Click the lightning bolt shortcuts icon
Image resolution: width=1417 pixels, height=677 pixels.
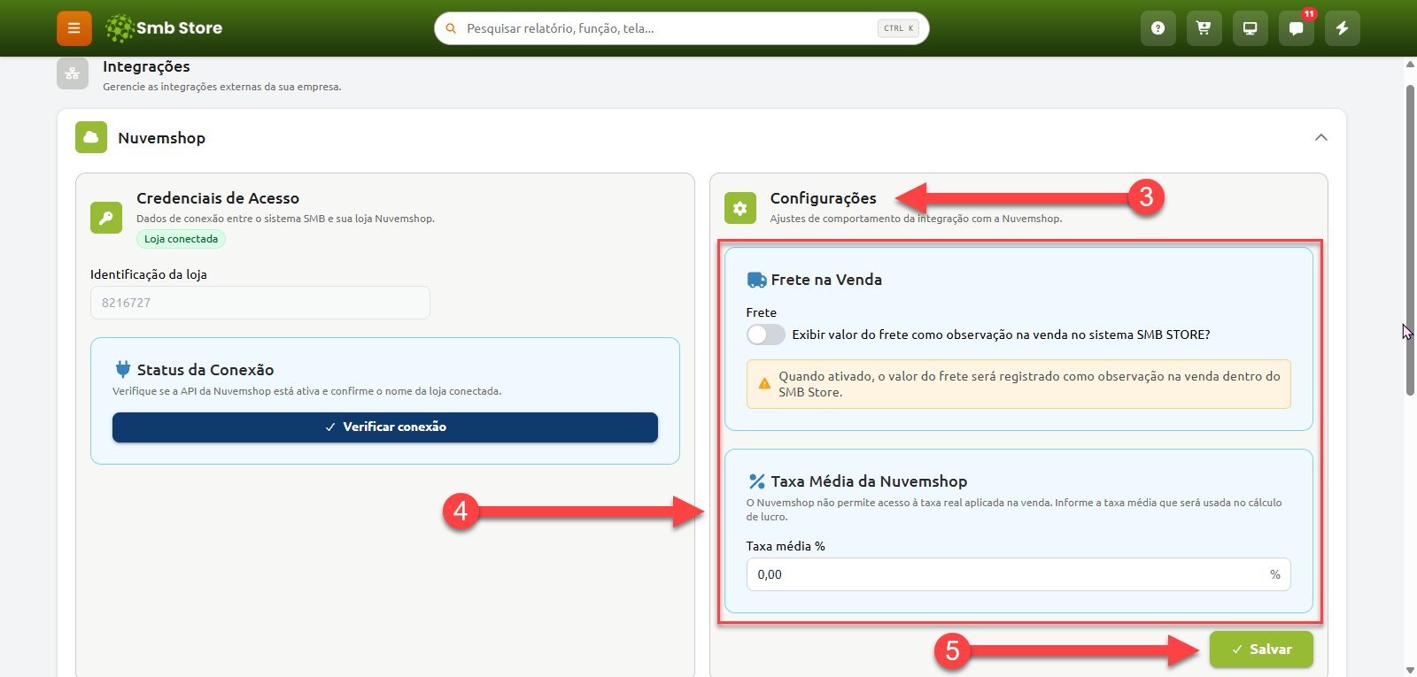click(1342, 28)
